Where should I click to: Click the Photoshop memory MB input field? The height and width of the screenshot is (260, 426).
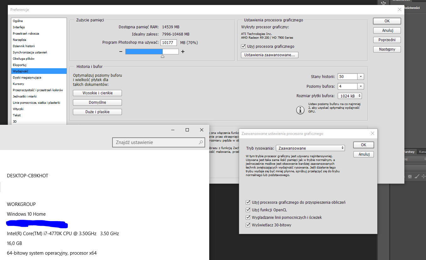169,43
